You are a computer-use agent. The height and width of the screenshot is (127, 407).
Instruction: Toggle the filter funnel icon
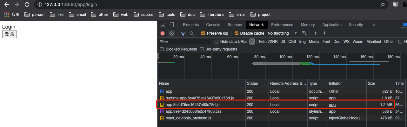(x=183, y=33)
